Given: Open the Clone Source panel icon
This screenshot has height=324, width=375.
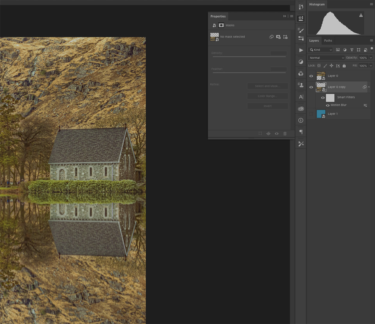Looking at the screenshot, I should [x=301, y=85].
